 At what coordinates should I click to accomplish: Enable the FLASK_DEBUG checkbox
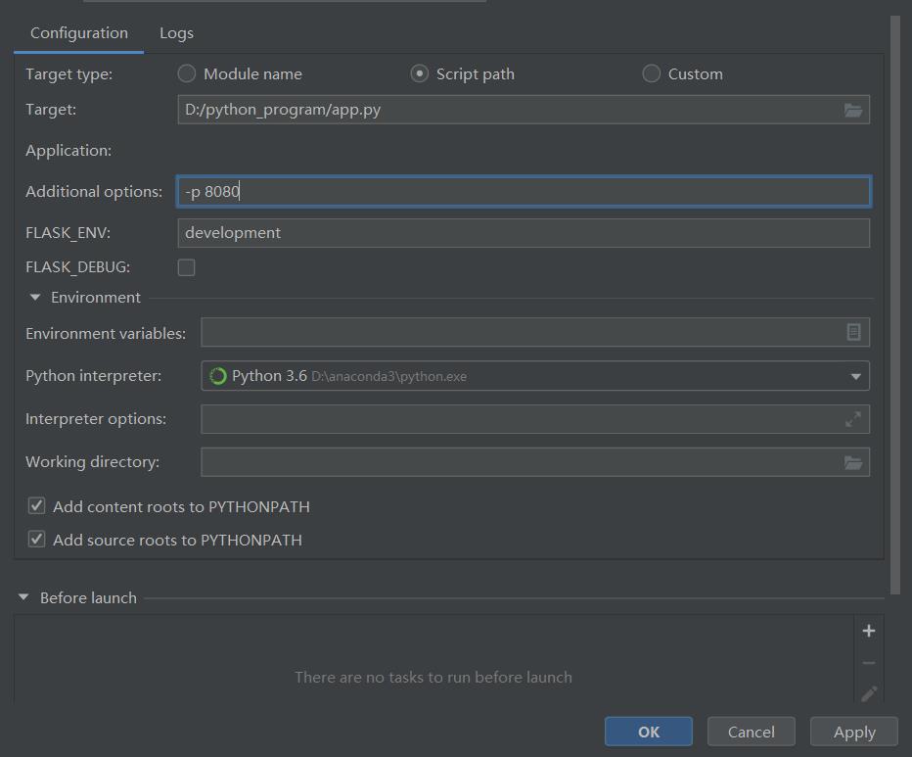coord(187,267)
